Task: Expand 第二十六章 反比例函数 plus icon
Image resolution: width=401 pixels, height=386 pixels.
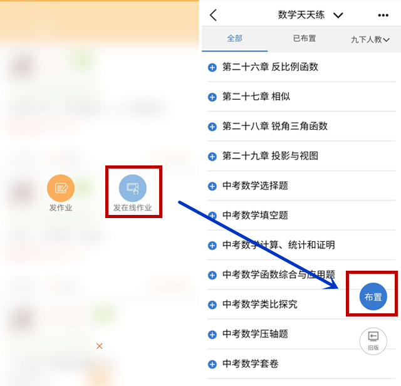Action: [212, 68]
